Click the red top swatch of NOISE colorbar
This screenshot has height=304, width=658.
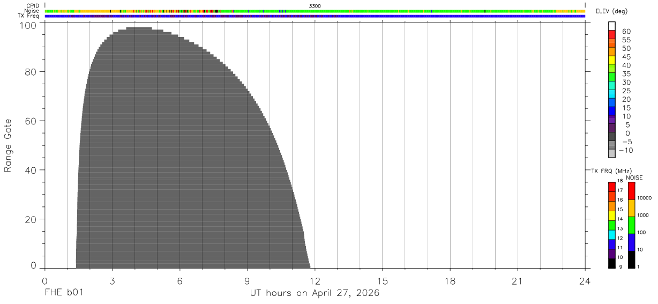[631, 191]
